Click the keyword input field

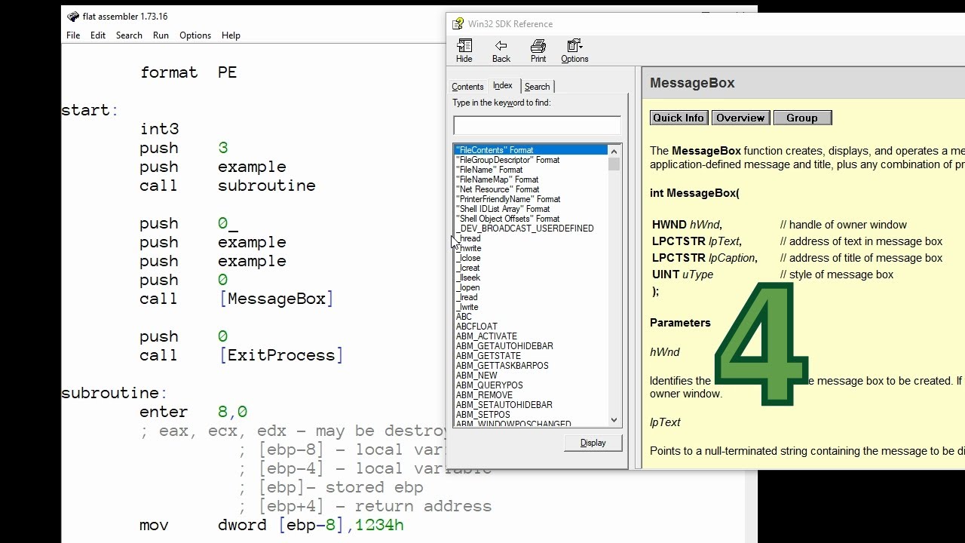click(x=537, y=125)
